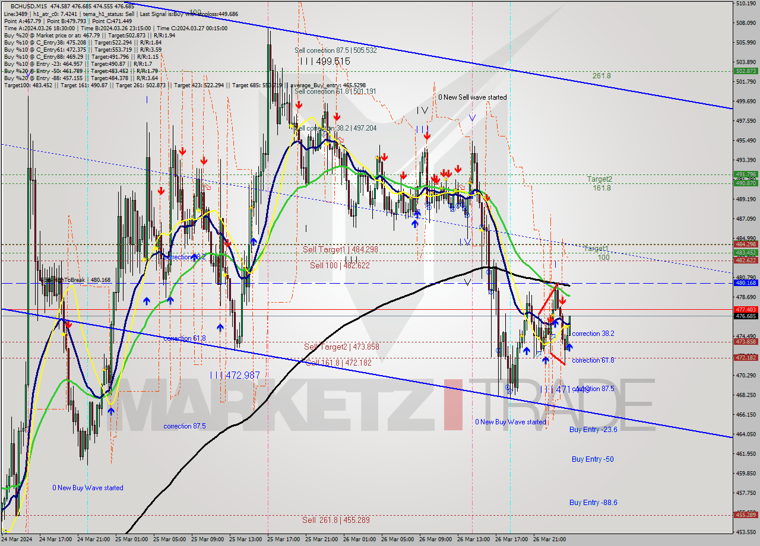This screenshot has width=760, height=546.
Task: Click the '25 Mar 21:00' time label
Action: coord(321,539)
